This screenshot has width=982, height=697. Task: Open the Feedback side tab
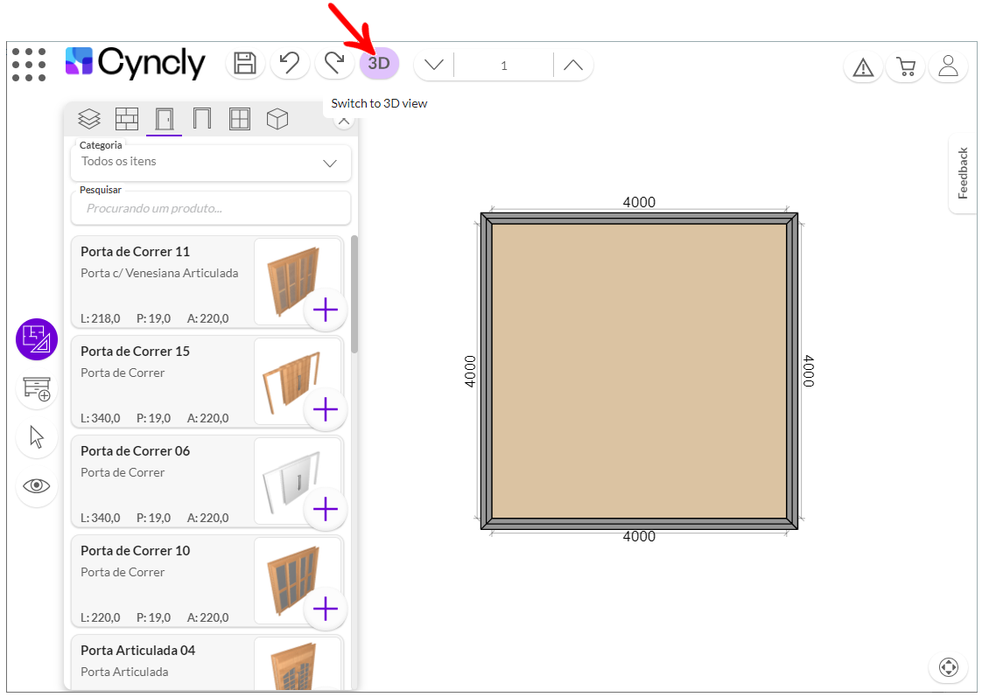[963, 173]
